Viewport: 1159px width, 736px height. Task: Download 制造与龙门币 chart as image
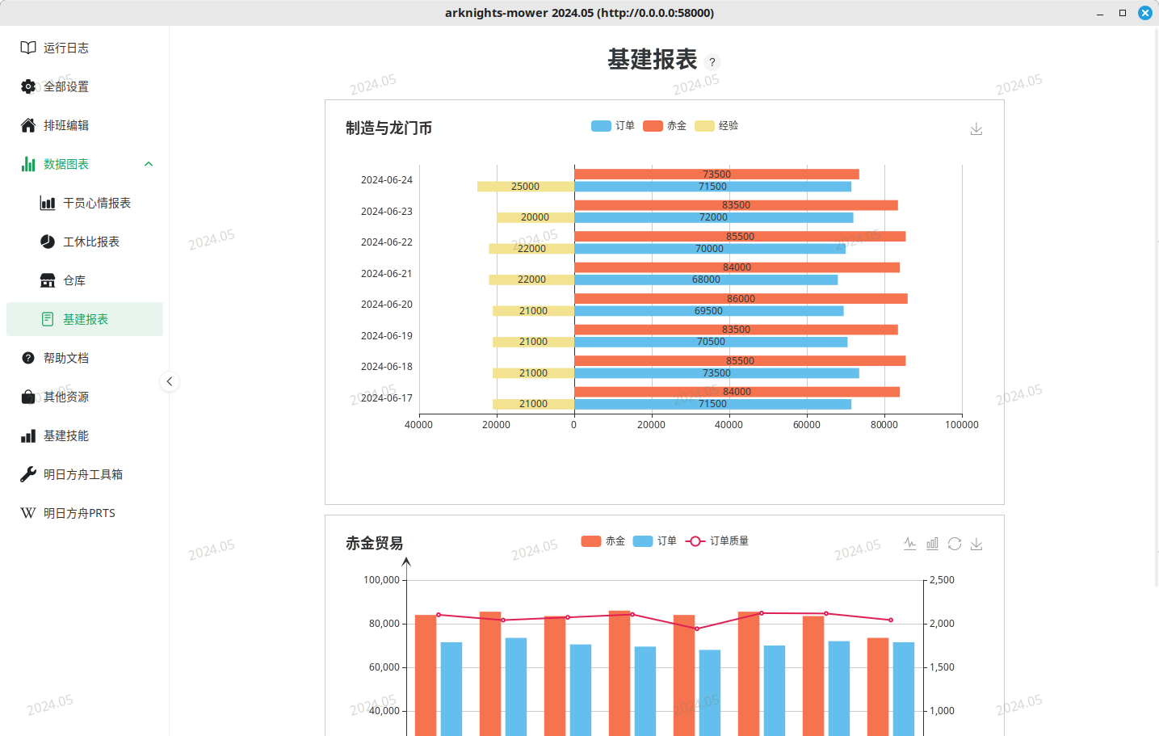pyautogui.click(x=976, y=129)
